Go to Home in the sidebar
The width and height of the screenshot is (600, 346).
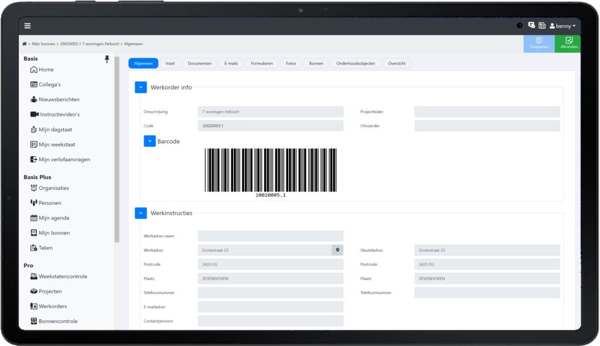pyautogui.click(x=42, y=70)
